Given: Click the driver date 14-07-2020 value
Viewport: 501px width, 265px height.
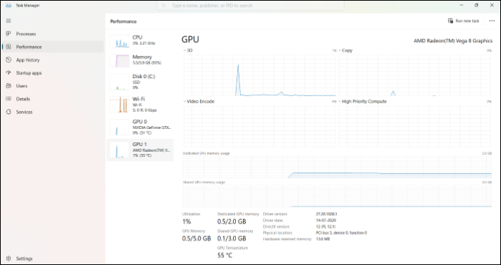Looking at the screenshot, I should pos(326,221).
